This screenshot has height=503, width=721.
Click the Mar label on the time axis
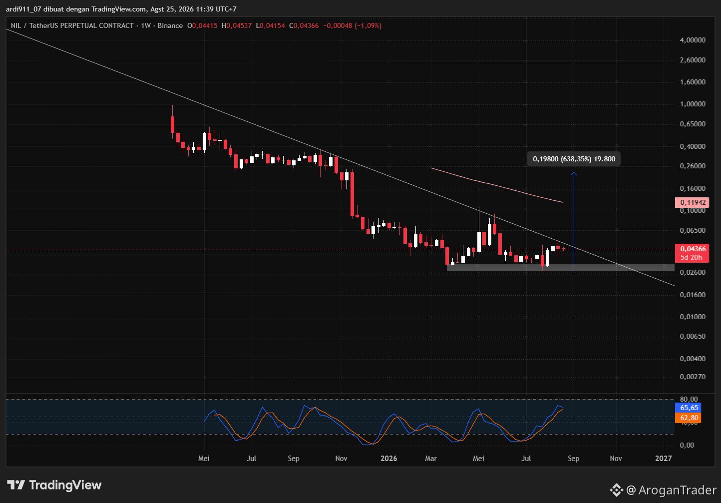coord(430,458)
